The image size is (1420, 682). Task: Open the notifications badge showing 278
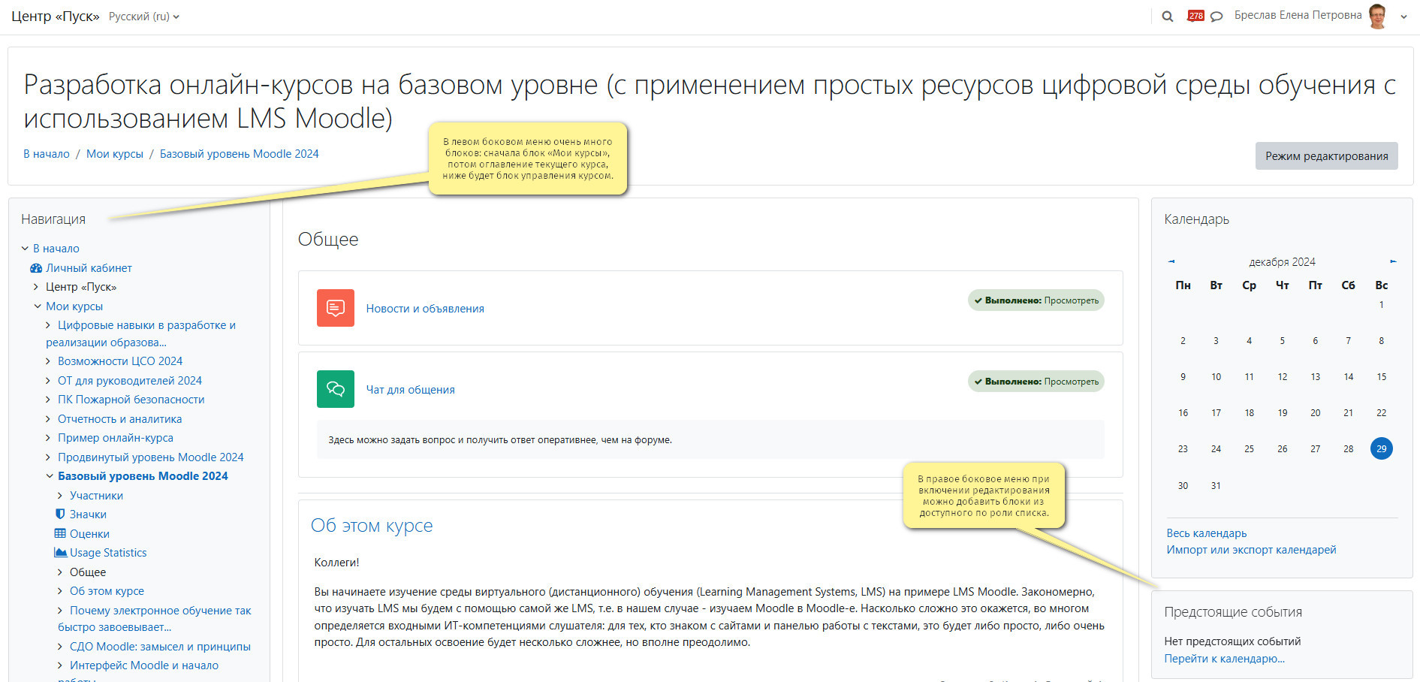(1195, 16)
